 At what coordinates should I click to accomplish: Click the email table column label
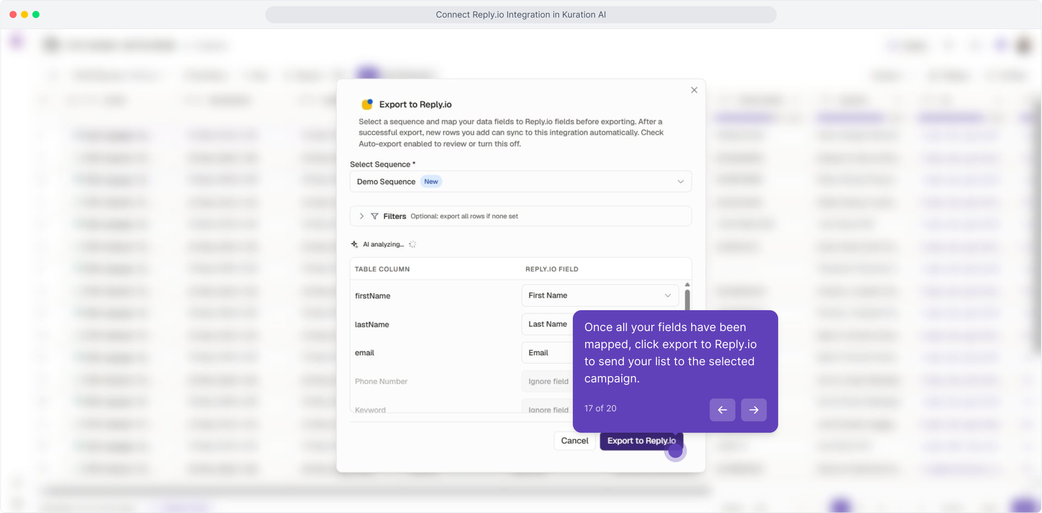click(365, 352)
